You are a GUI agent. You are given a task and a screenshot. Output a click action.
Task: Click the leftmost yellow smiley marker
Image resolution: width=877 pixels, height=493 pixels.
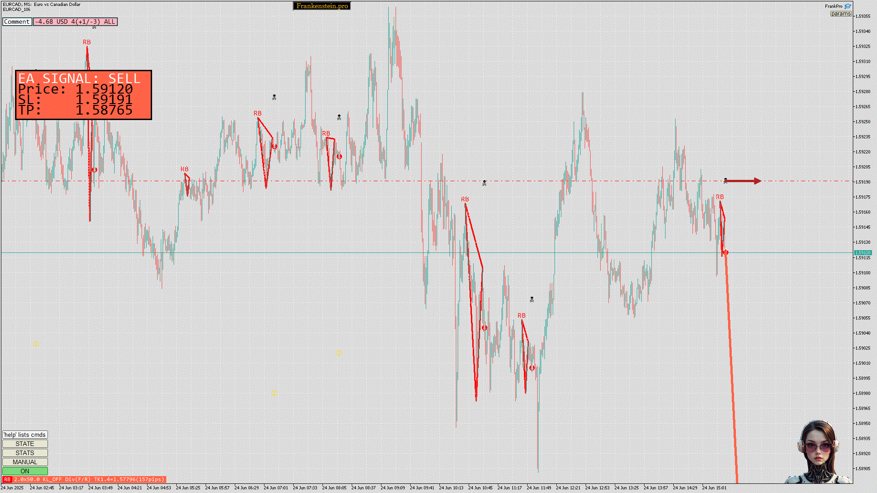(36, 344)
